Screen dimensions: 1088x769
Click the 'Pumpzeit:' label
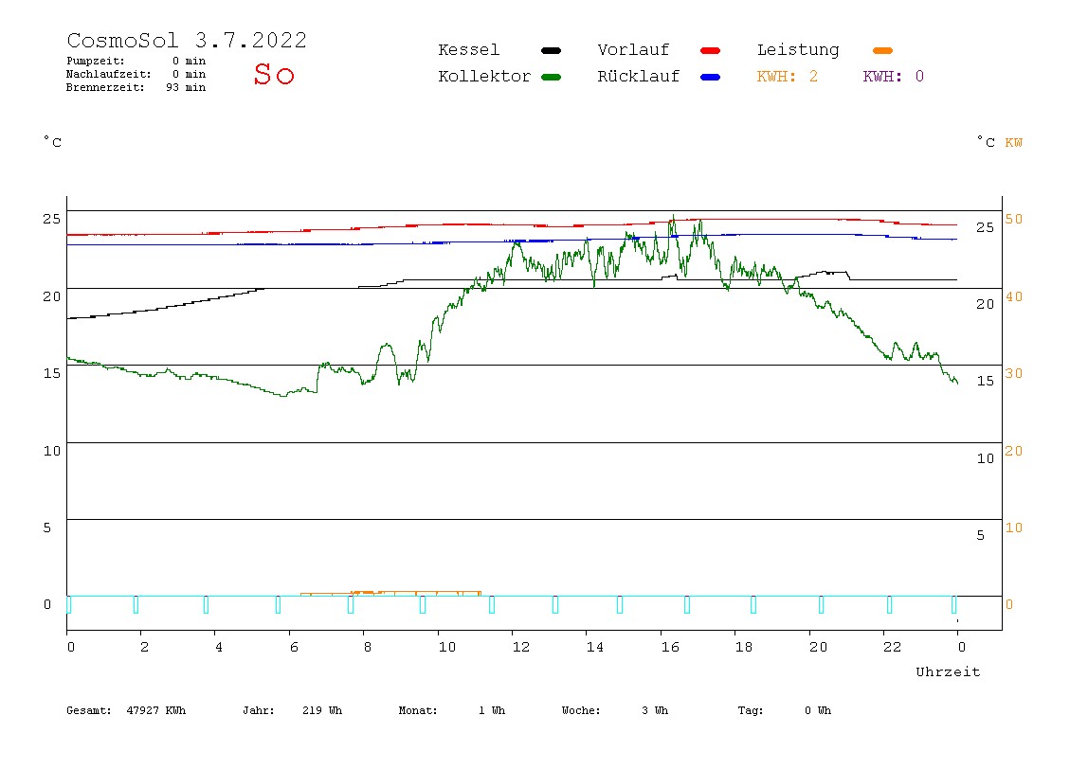(96, 61)
